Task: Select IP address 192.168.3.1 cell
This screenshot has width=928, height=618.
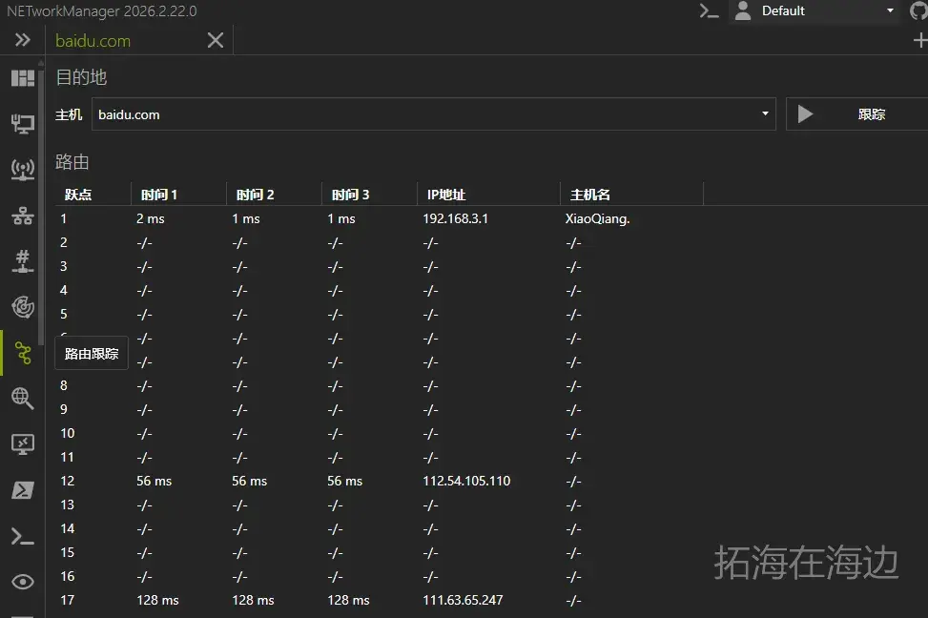Action: pos(455,218)
